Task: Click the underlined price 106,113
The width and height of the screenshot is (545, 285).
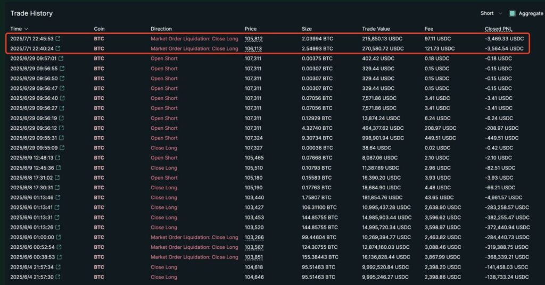Action: [x=253, y=48]
